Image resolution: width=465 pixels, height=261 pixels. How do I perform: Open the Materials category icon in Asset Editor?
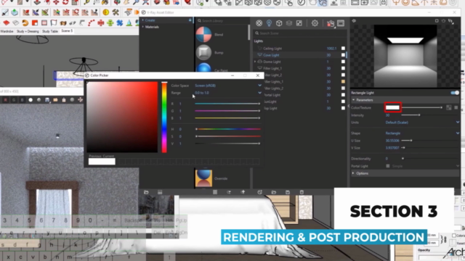point(259,23)
